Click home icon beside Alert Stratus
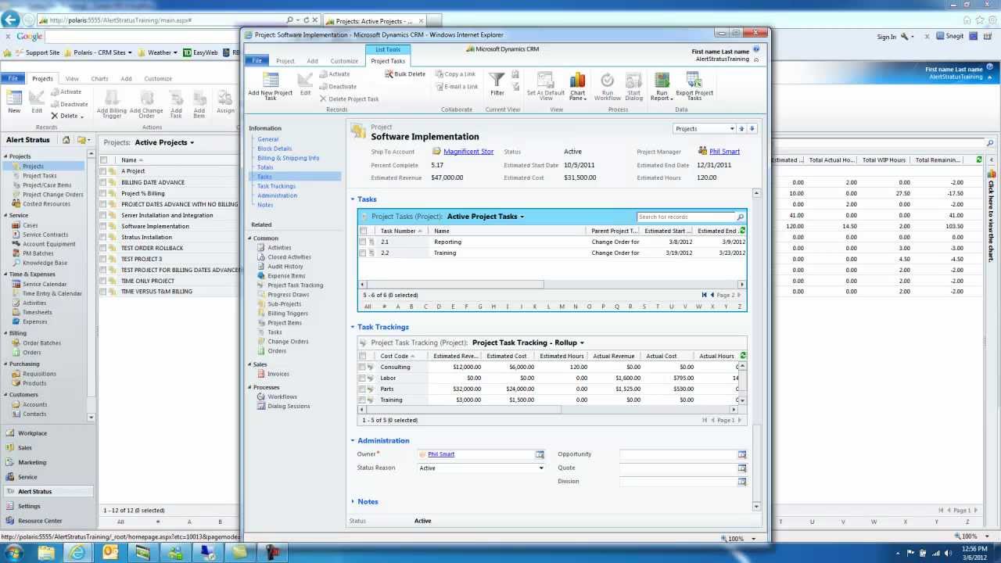This screenshot has height=563, width=1001. (x=66, y=140)
